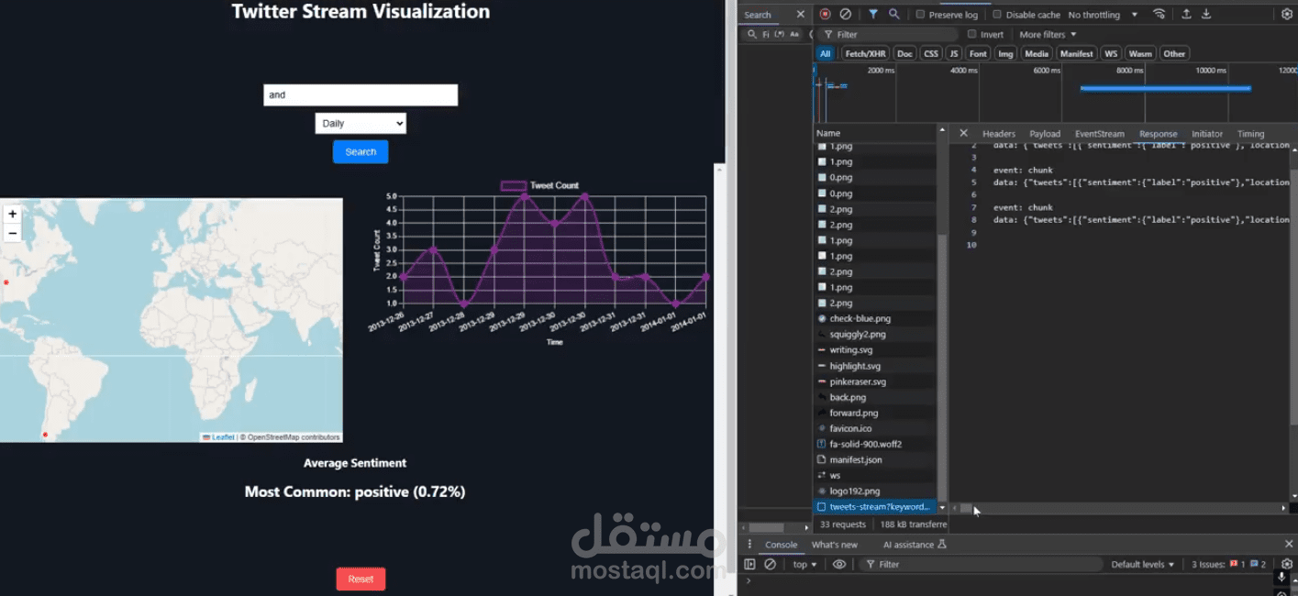Open network search magnifier icon
The image size is (1298, 596).
pyautogui.click(x=893, y=15)
